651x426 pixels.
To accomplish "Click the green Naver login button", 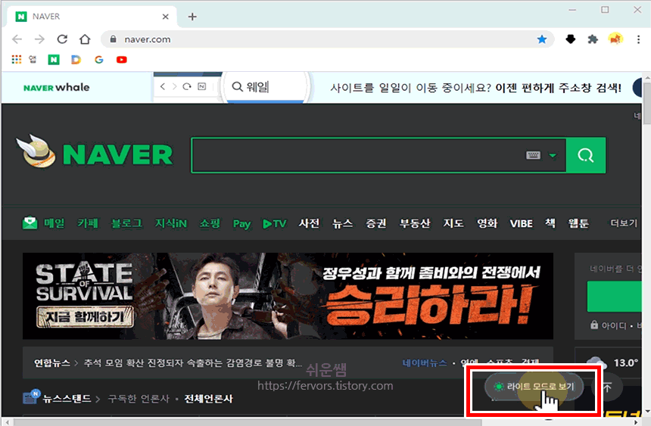I will (614, 296).
